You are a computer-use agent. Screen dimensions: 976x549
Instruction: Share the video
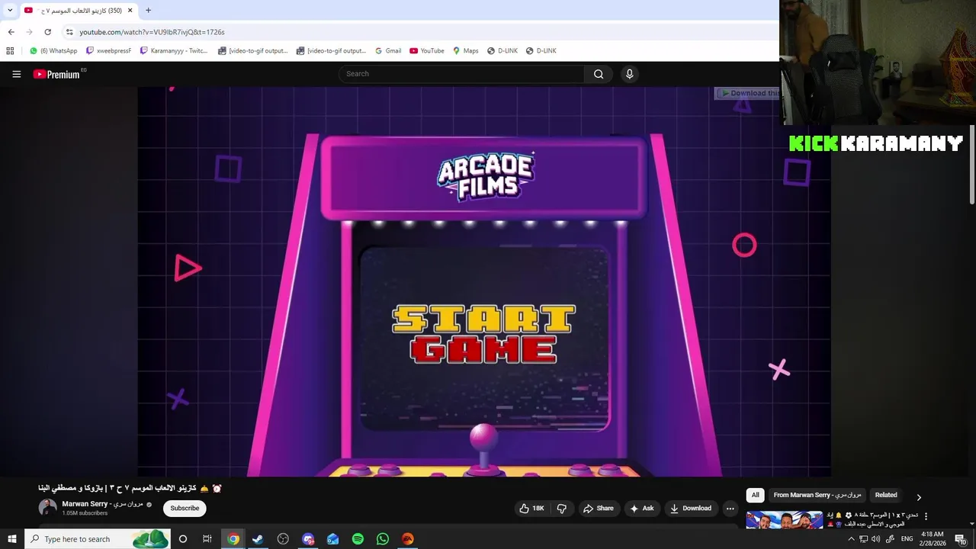pyautogui.click(x=598, y=509)
